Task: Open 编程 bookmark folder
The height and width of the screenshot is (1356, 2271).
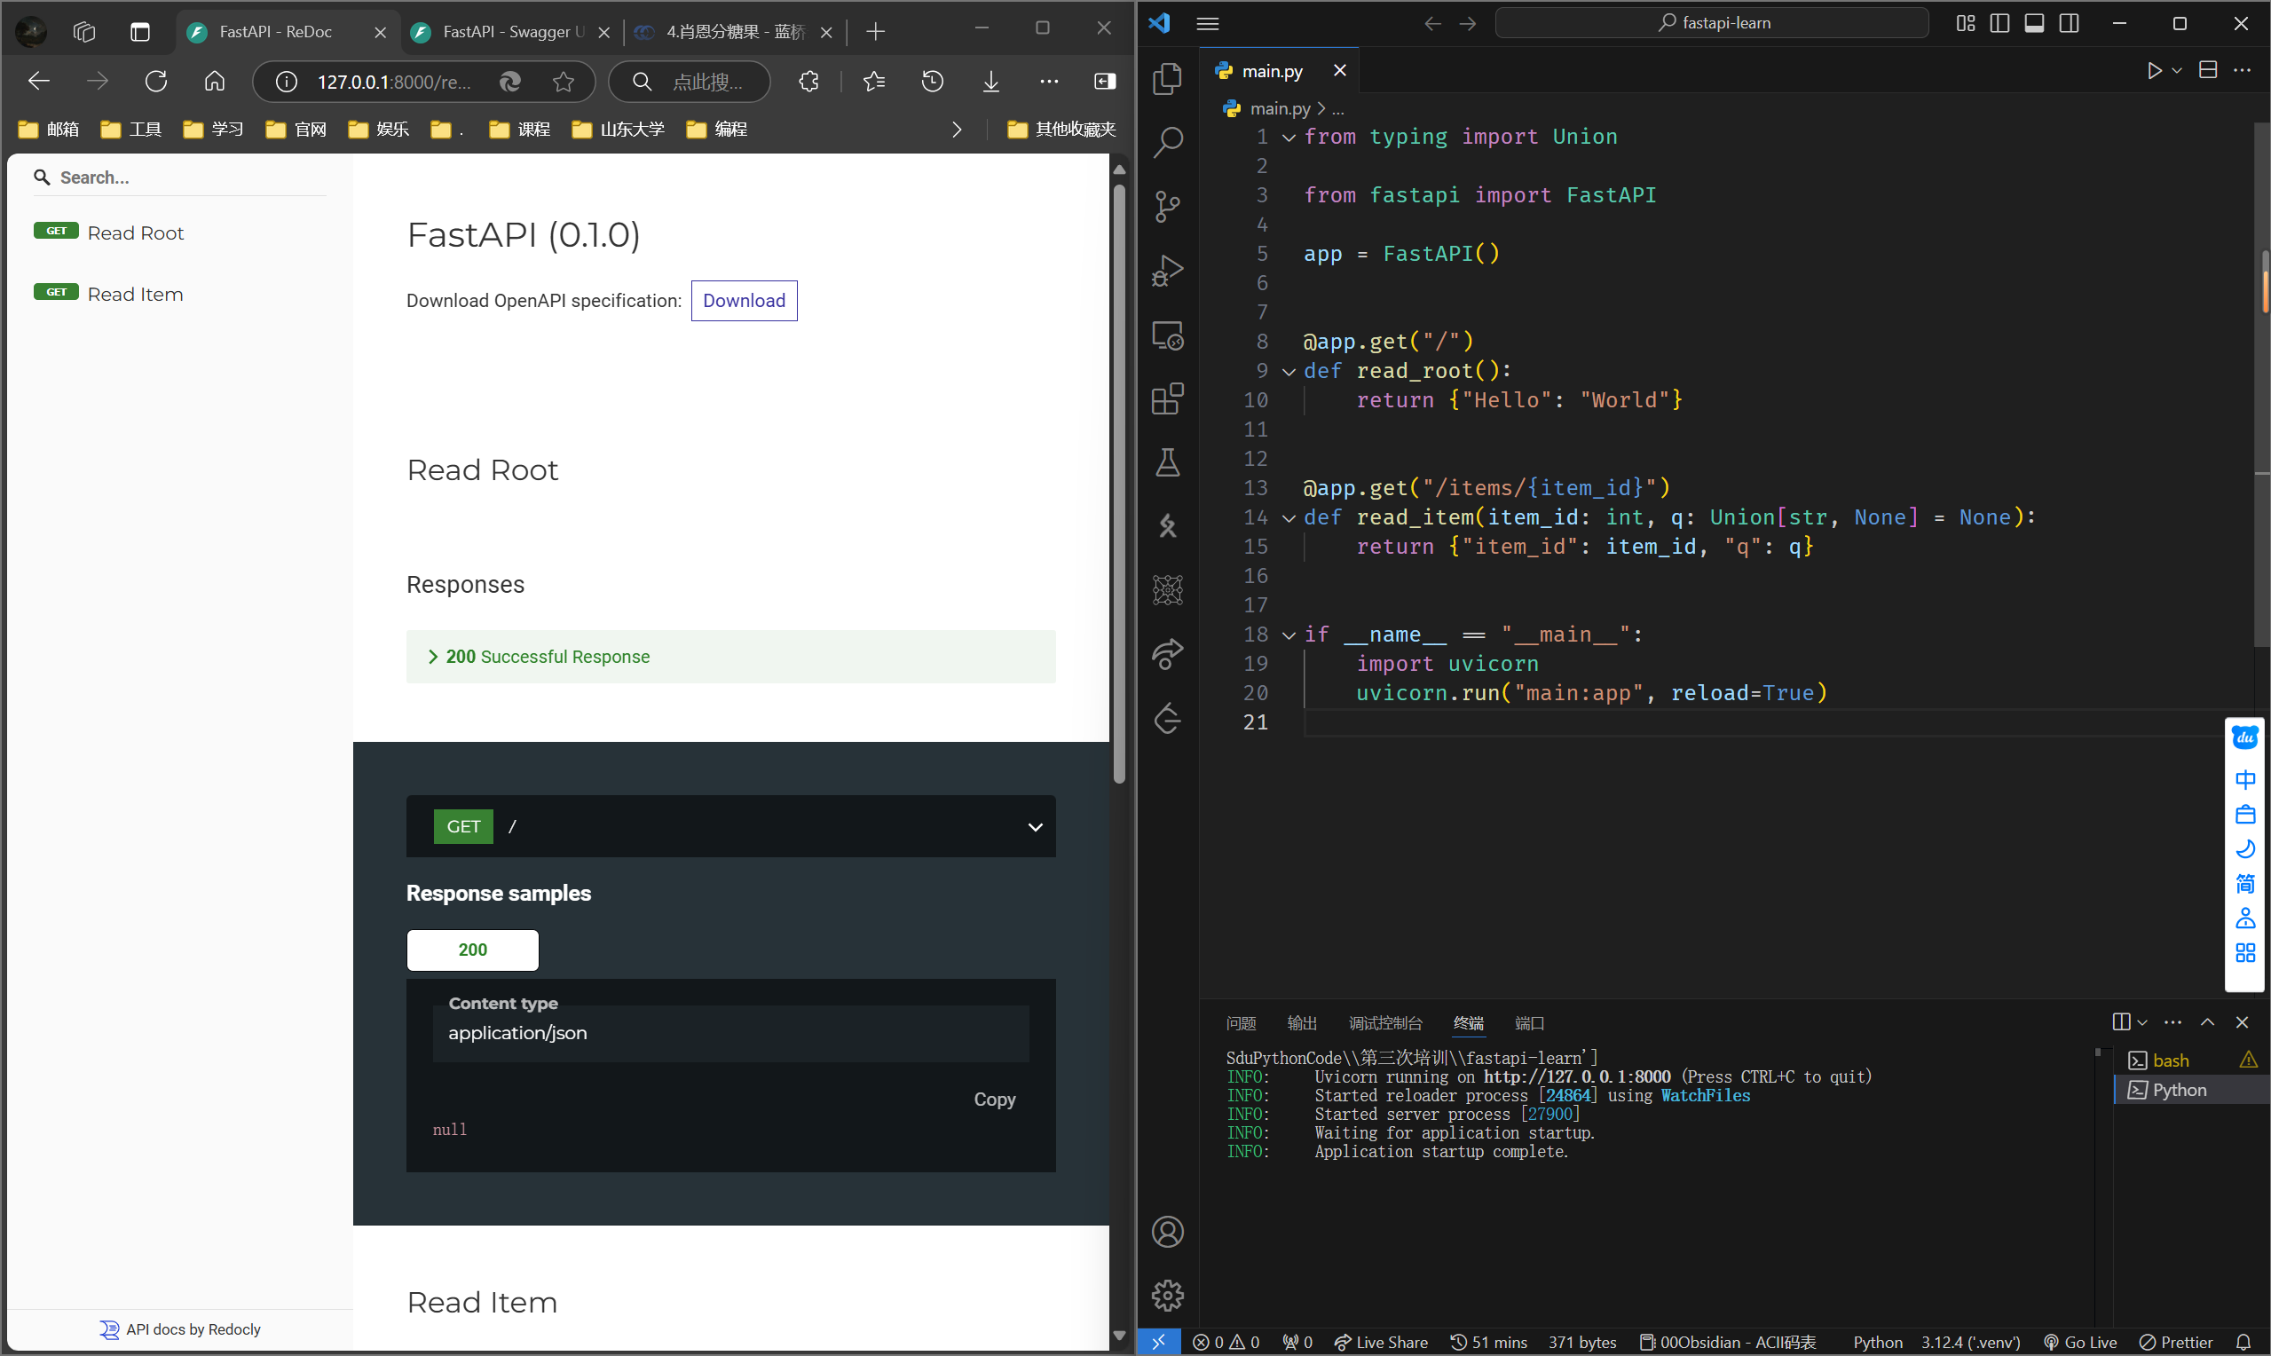Action: [717, 130]
